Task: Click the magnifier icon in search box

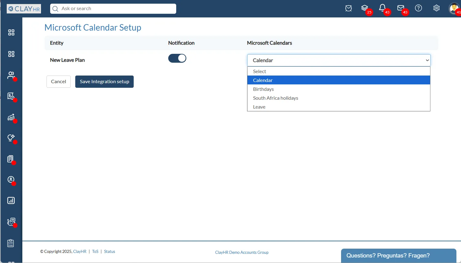Action: [x=55, y=9]
